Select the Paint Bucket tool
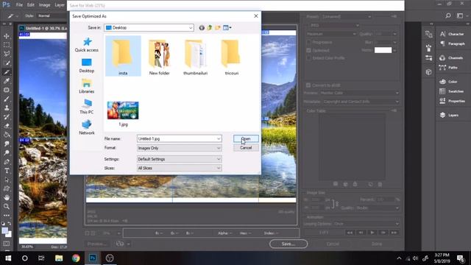The height and width of the screenshot is (265, 471). 7,135
